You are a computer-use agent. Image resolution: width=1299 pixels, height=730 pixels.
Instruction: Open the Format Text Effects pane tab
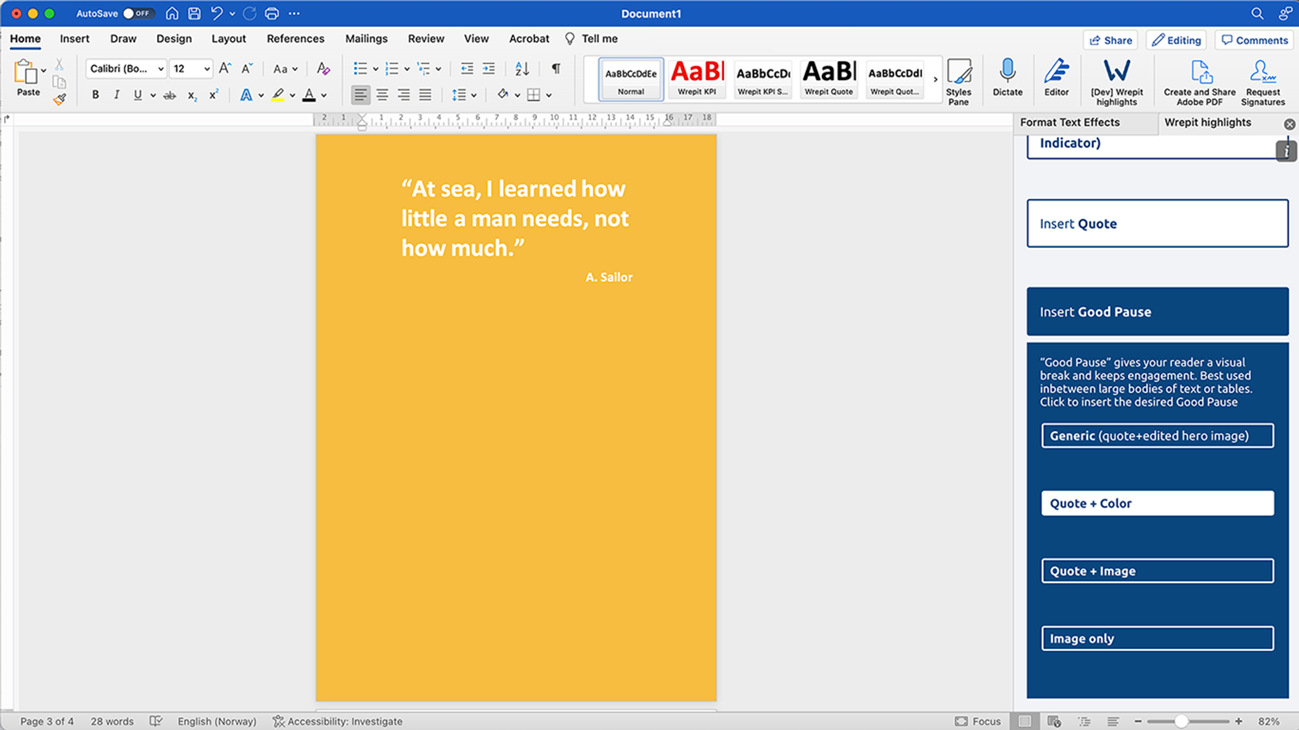pos(1069,122)
